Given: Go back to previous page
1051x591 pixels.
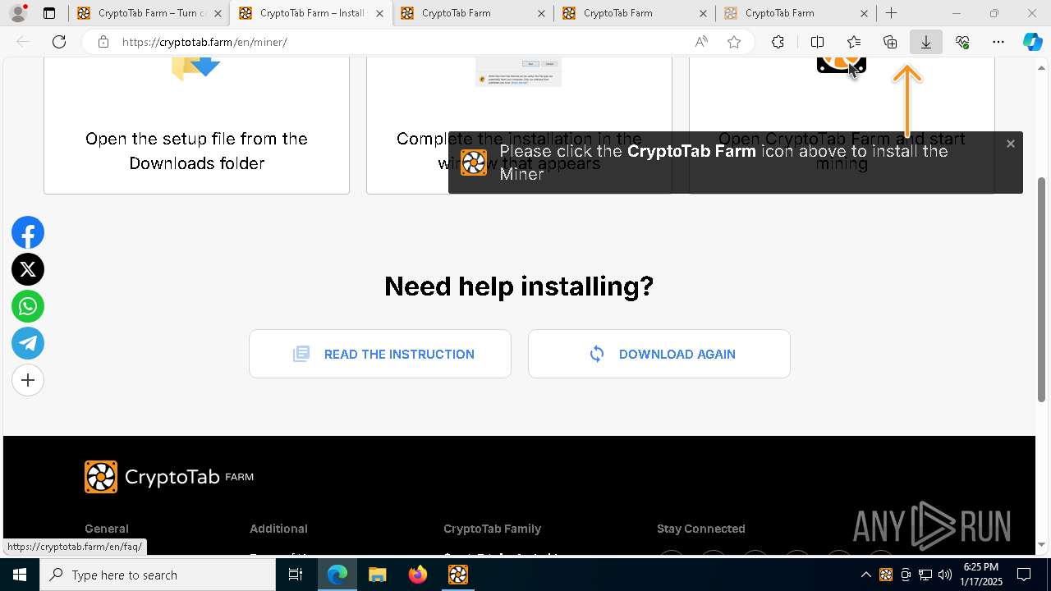Looking at the screenshot, I should pos(23,42).
